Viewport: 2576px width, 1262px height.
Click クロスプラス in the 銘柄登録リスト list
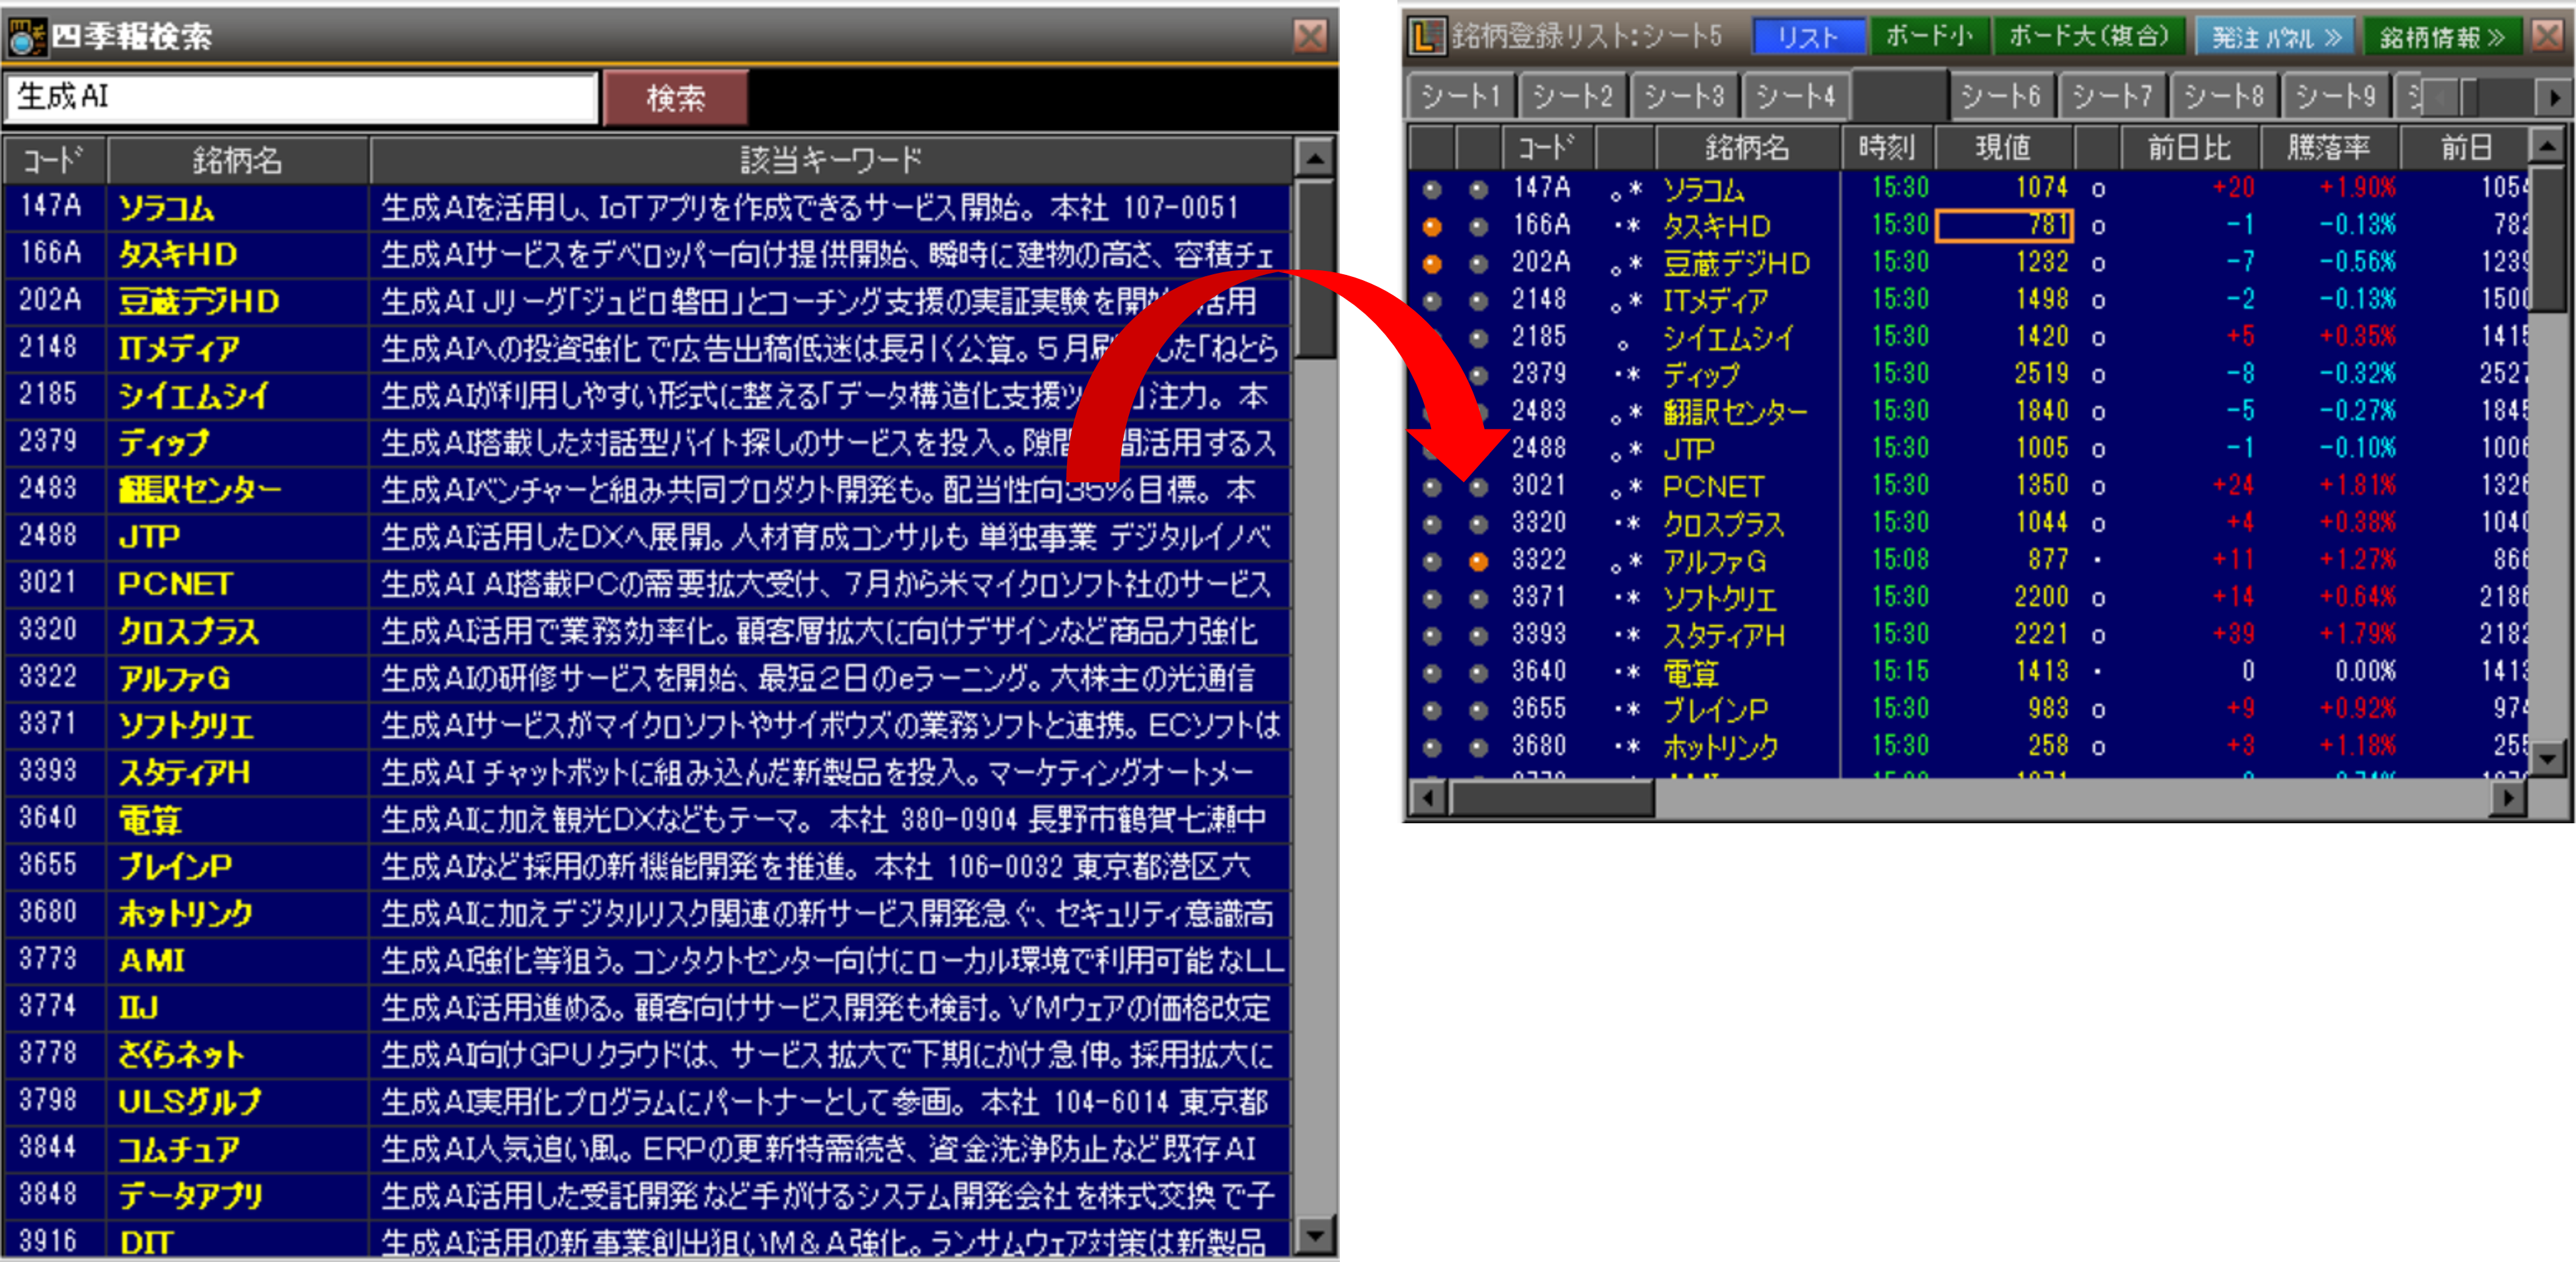[1724, 523]
